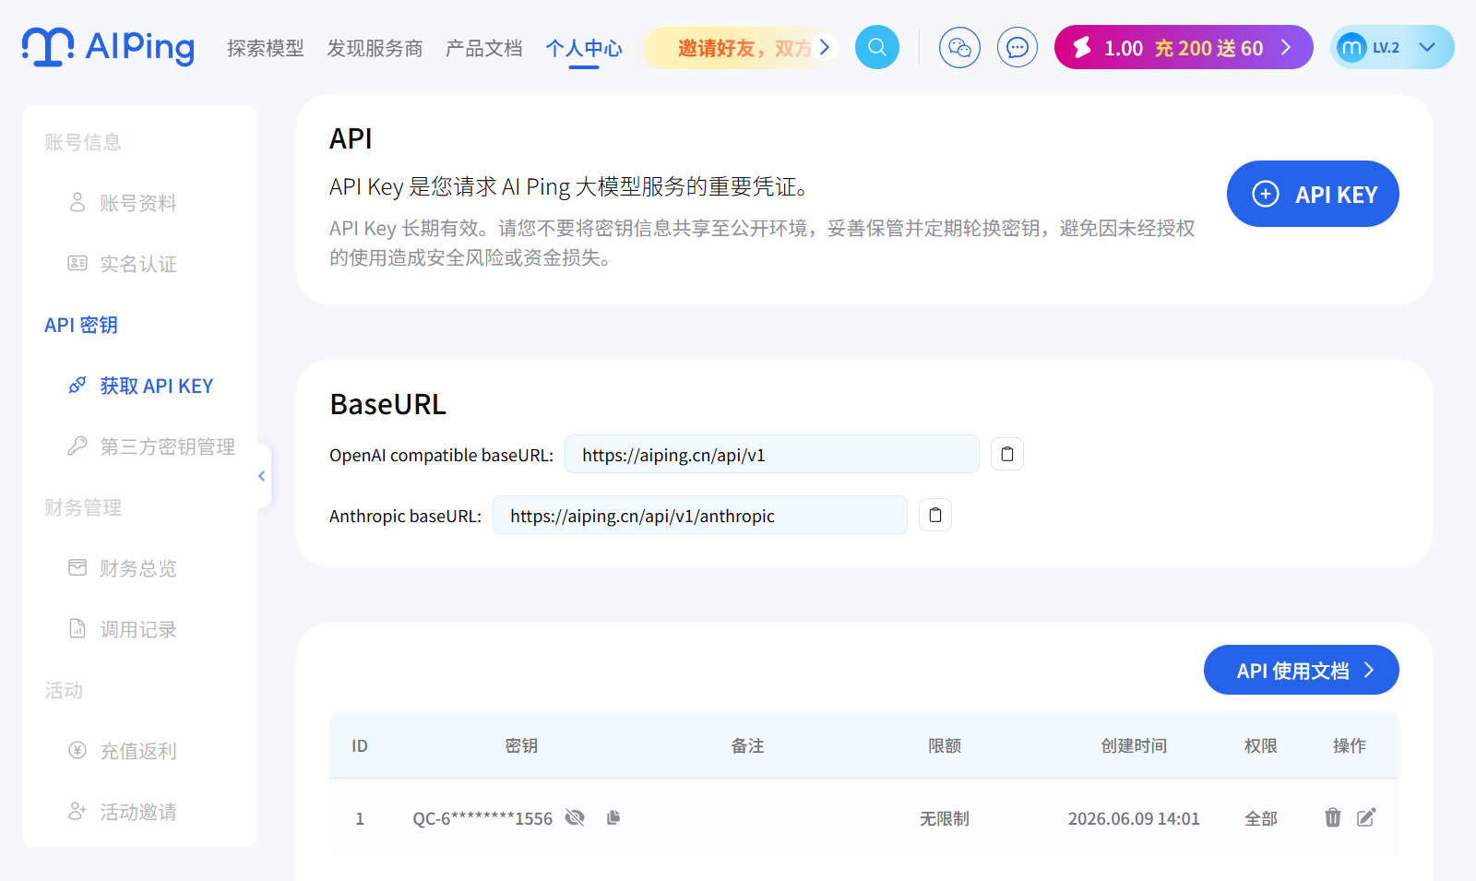Click the API 密钥 section heading
Viewport: 1476px width, 881px height.
coord(81,325)
